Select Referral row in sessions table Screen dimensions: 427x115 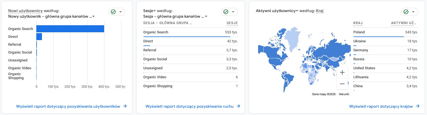pos(191,50)
